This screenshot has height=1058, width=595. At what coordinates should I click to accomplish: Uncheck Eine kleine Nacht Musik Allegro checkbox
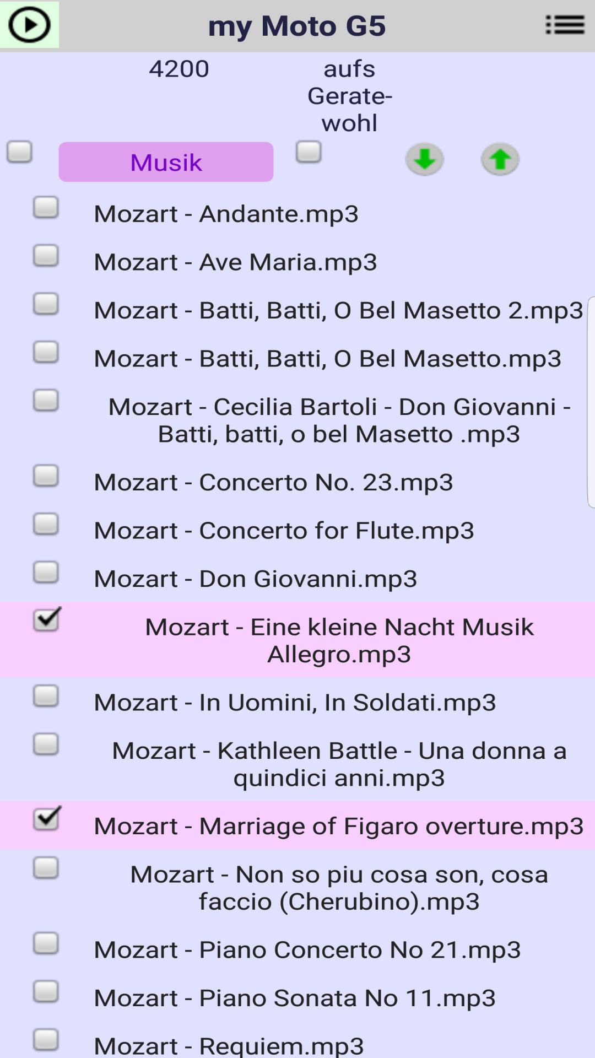click(x=47, y=620)
